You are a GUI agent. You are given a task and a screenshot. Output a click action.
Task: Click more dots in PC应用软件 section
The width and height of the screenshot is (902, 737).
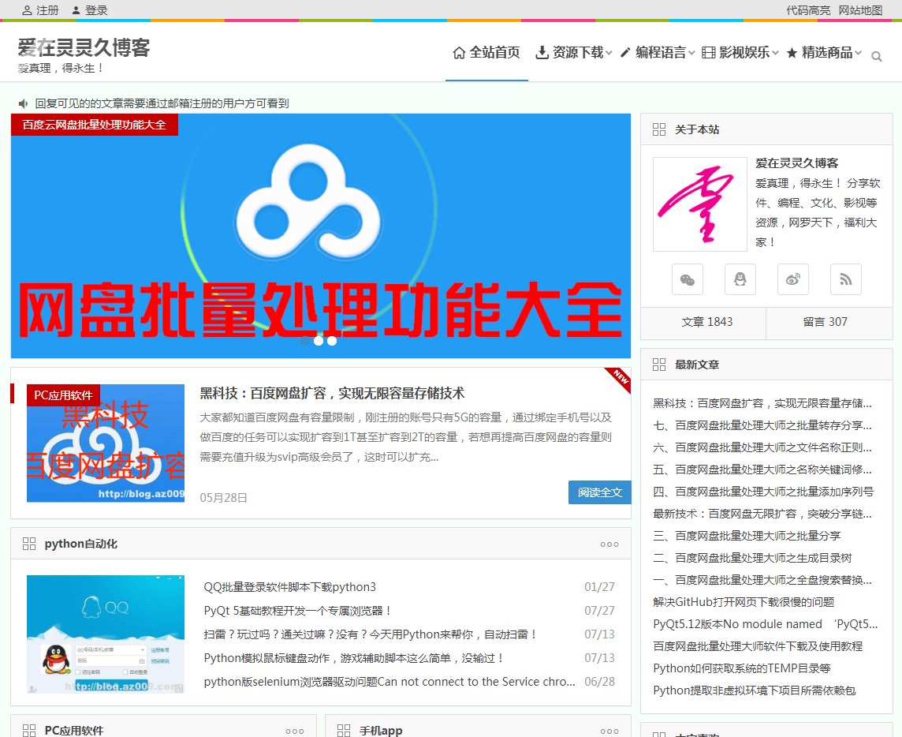pos(295,731)
